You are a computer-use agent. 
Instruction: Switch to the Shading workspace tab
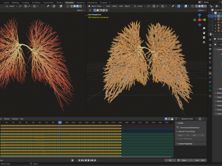pos(60,2)
